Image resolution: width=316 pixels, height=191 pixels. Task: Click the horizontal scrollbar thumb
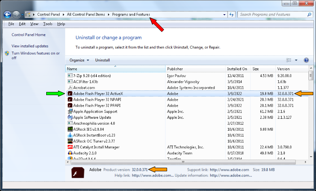183,162
